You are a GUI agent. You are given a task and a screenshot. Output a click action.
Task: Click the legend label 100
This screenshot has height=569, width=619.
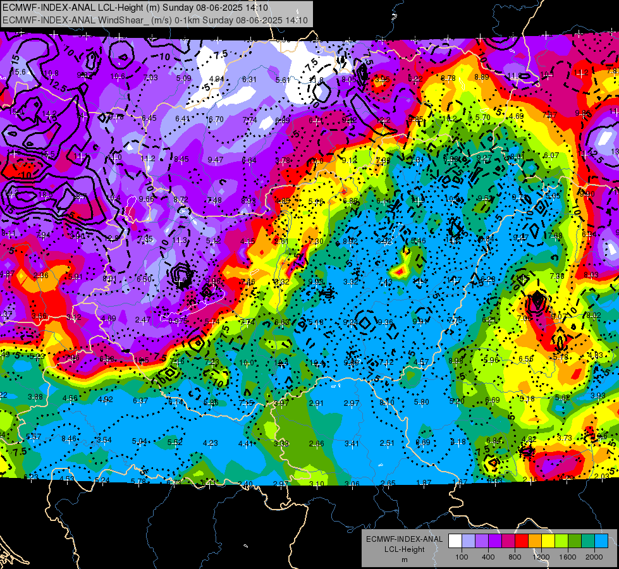coord(462,557)
